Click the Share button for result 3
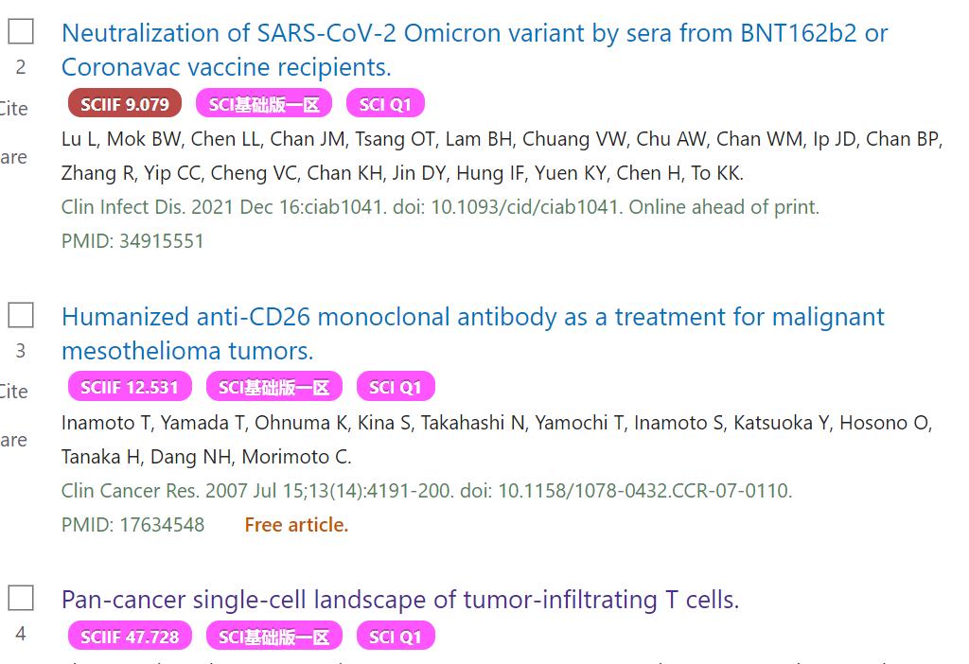The height and width of the screenshot is (664, 969). [13, 440]
